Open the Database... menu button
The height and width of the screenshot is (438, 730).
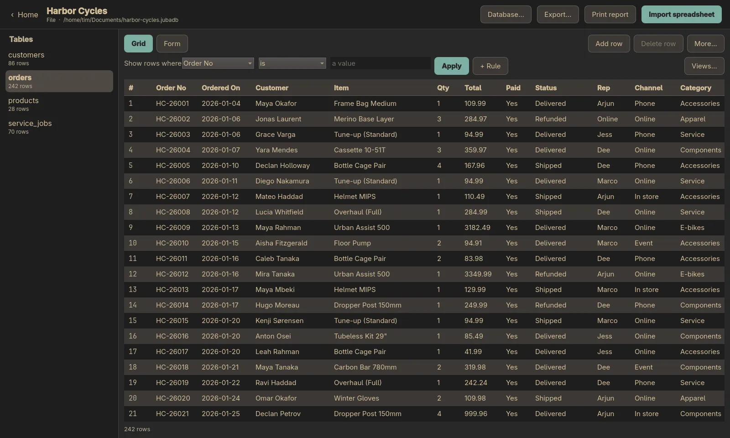[x=506, y=15]
